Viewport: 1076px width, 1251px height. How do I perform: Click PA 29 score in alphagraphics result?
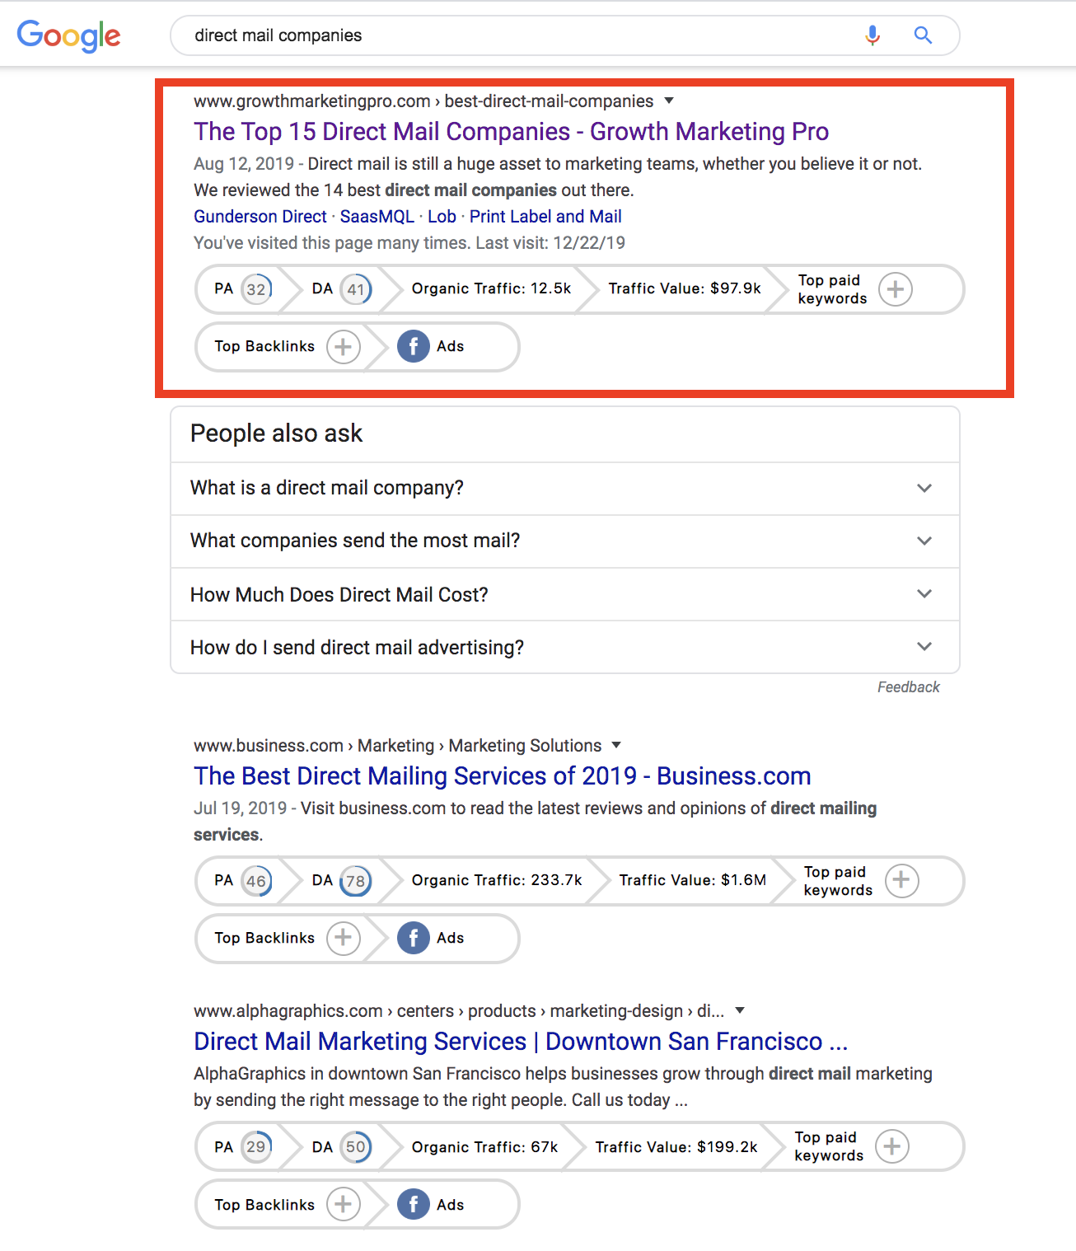[x=256, y=1148]
